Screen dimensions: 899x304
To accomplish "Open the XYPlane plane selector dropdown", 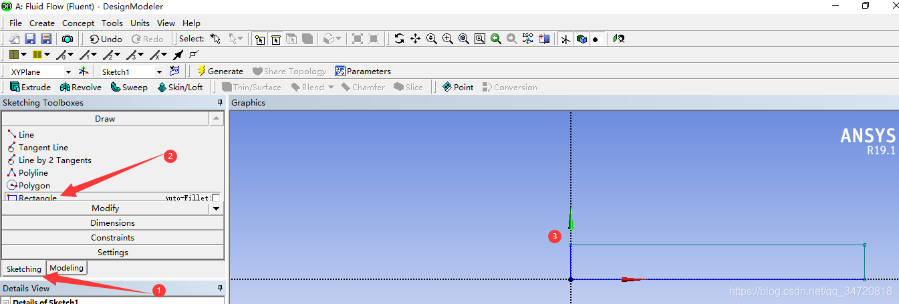I will pyautogui.click(x=68, y=71).
